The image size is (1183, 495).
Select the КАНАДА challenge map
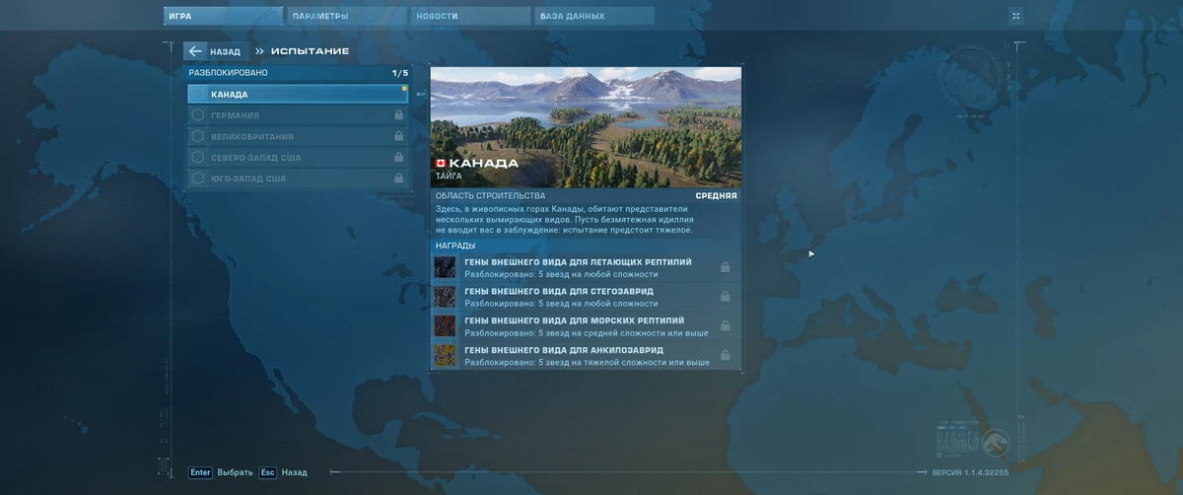coord(298,95)
